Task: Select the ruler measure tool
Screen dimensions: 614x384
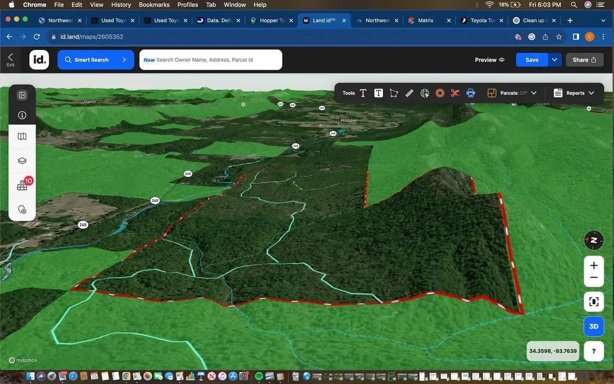Action: (x=409, y=93)
